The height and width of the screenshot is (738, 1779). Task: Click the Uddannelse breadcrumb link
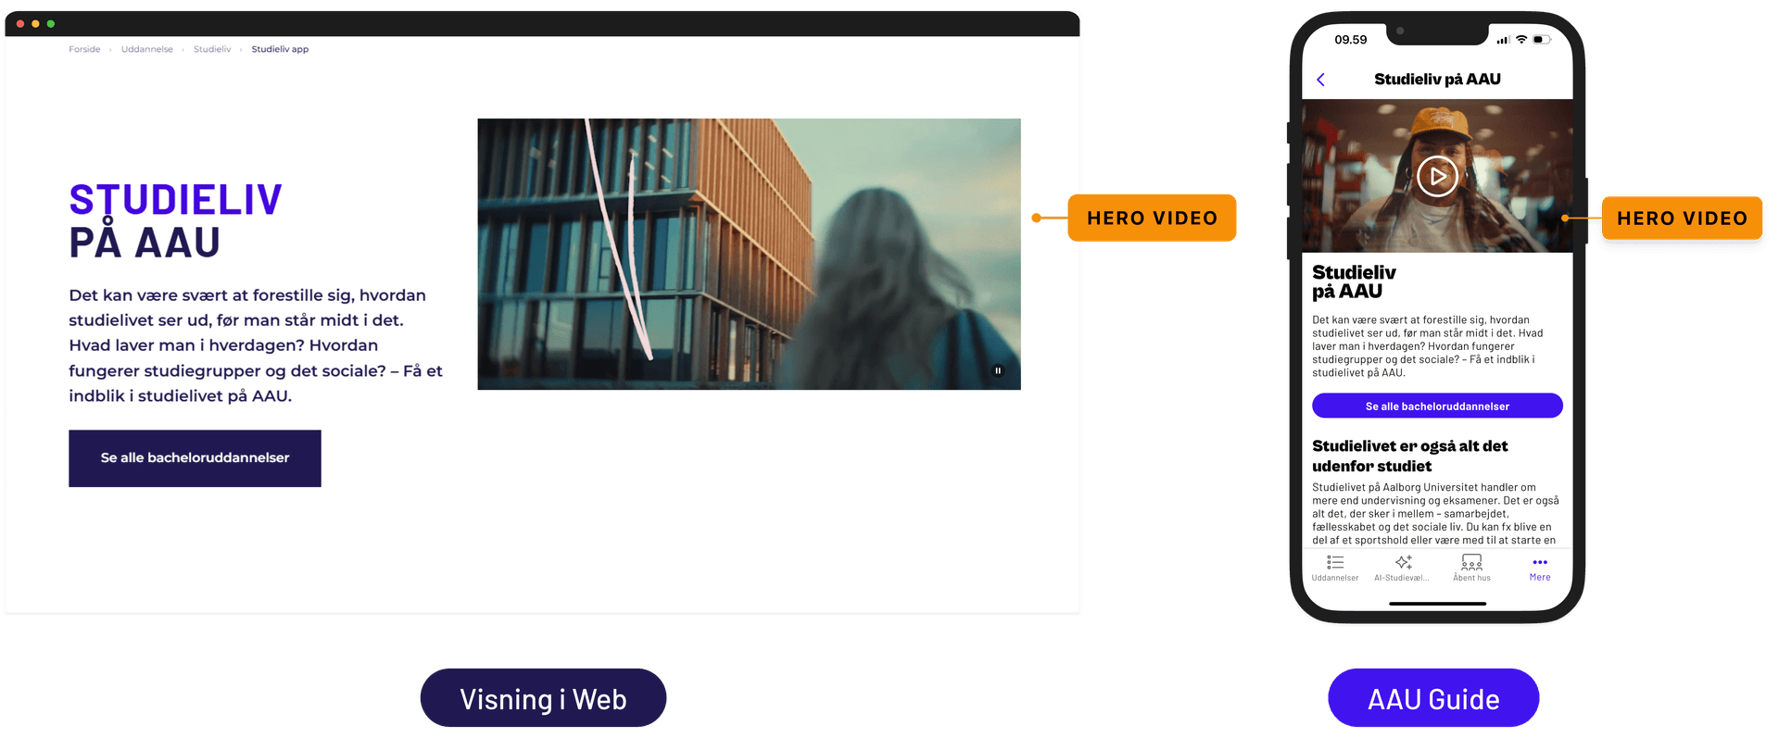tap(147, 49)
